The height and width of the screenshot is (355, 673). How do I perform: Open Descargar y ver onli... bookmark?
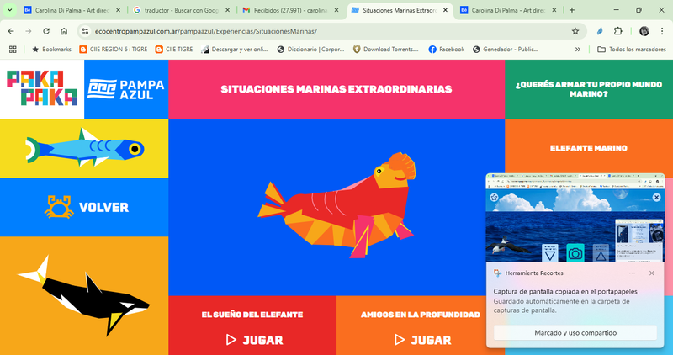235,50
